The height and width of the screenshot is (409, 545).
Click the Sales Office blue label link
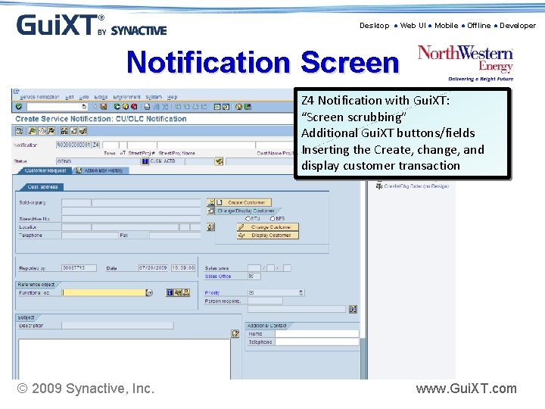pos(218,276)
